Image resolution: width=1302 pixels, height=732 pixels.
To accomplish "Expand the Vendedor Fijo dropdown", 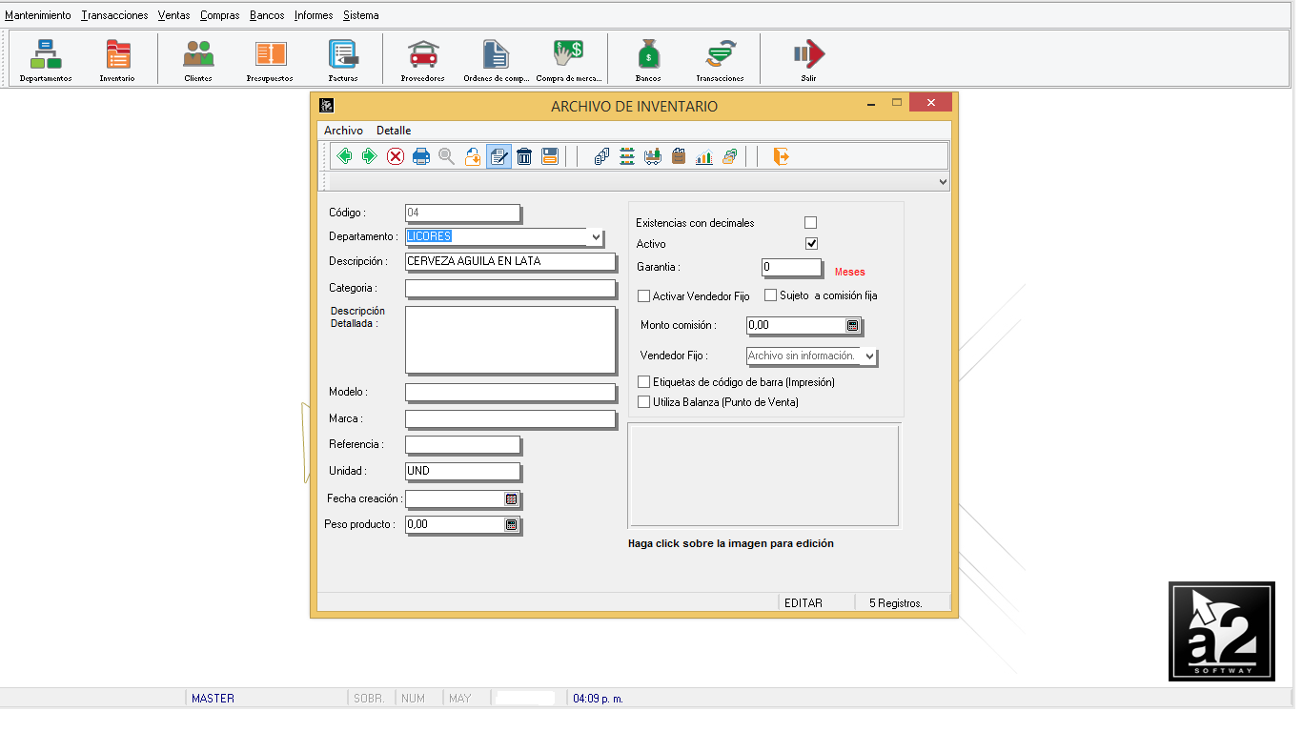I will pyautogui.click(x=869, y=356).
